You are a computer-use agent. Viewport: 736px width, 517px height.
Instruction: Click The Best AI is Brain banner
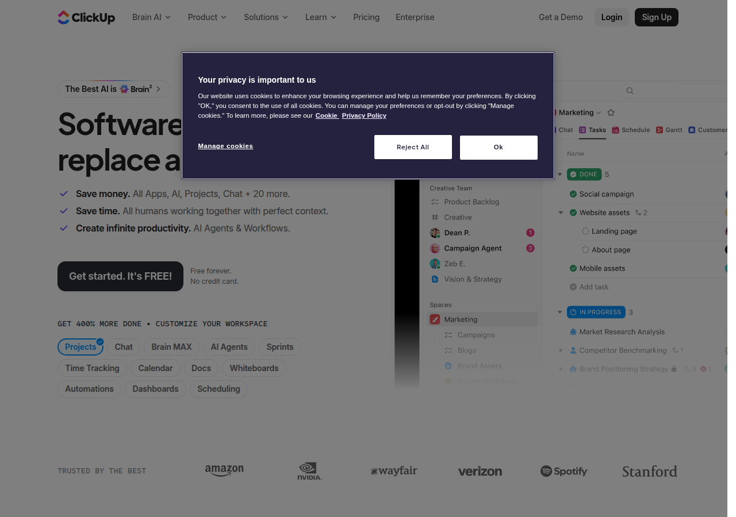point(114,89)
